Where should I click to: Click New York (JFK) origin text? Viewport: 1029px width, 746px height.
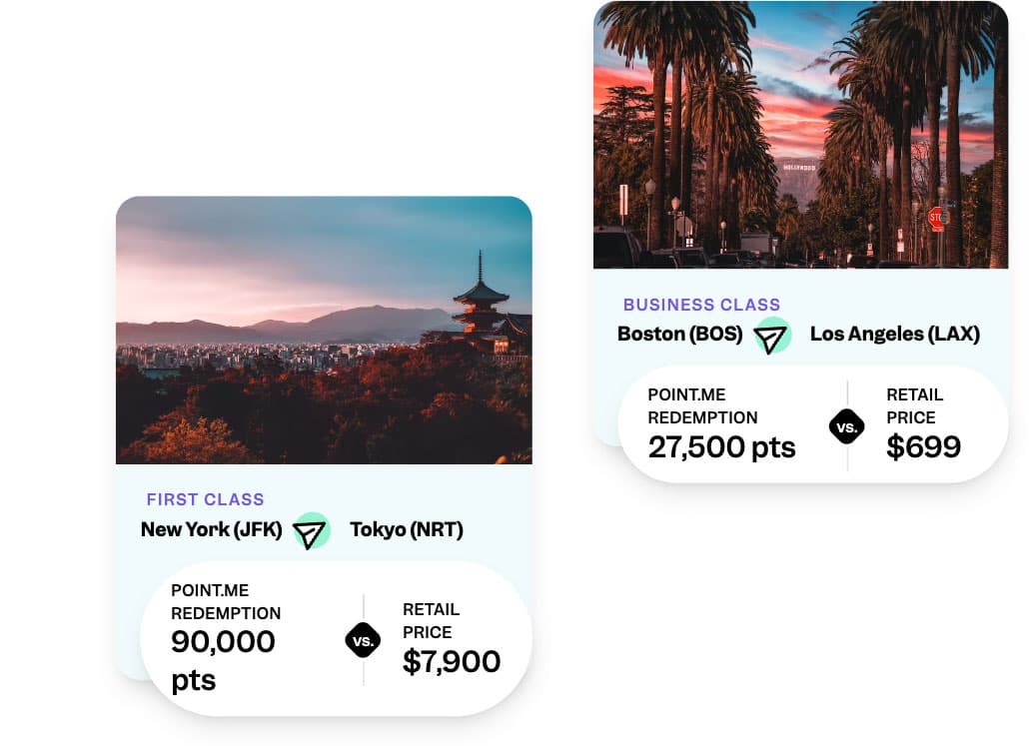click(x=212, y=529)
